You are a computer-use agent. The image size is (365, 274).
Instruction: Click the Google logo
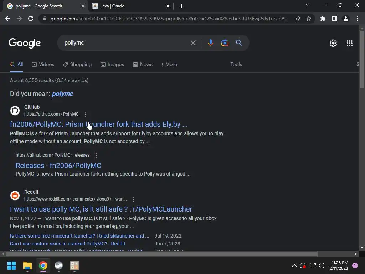[25, 43]
